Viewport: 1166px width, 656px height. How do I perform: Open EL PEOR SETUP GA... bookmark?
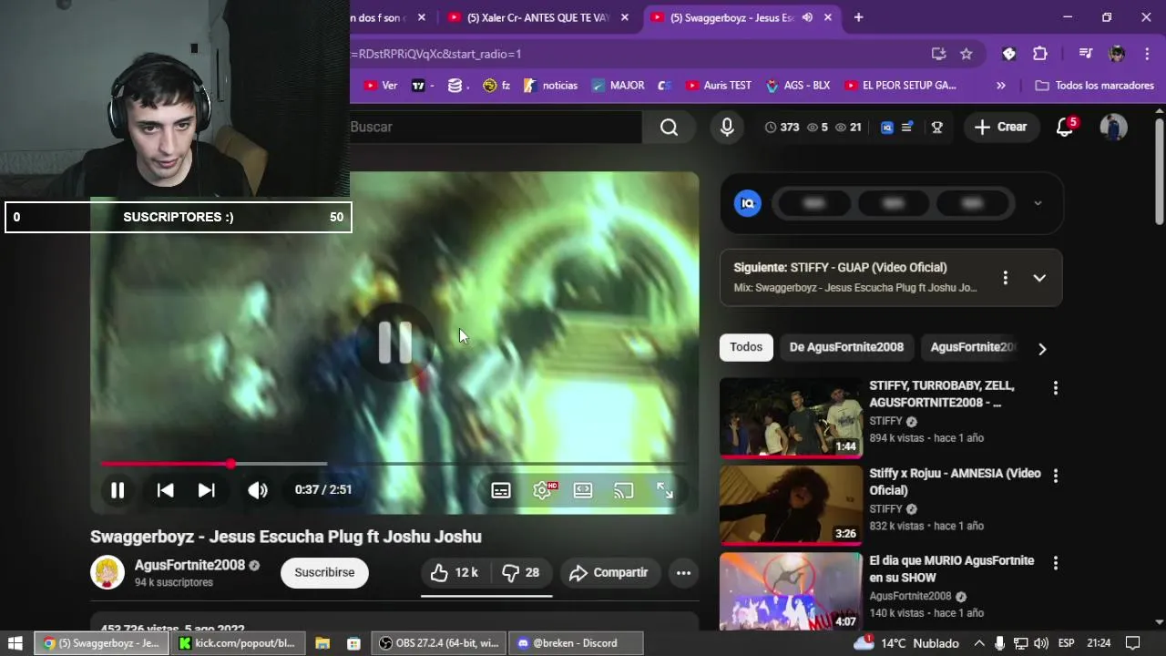coord(900,86)
